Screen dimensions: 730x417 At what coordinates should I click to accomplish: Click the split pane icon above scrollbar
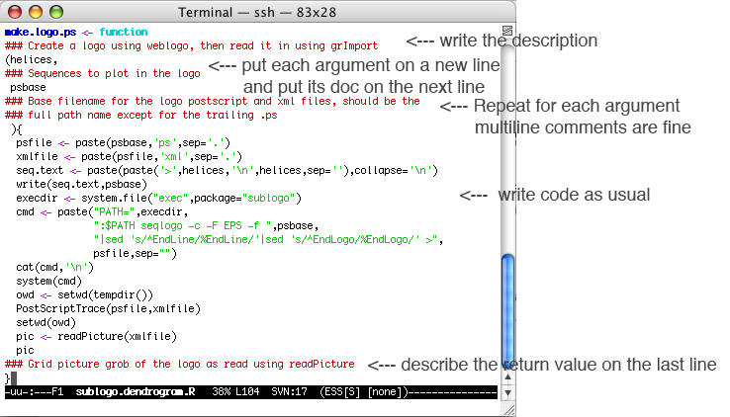(507, 31)
